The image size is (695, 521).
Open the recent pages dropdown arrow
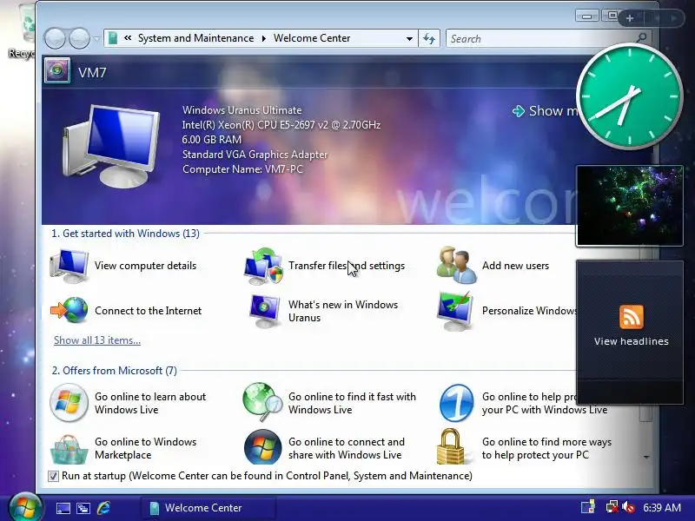tap(96, 39)
